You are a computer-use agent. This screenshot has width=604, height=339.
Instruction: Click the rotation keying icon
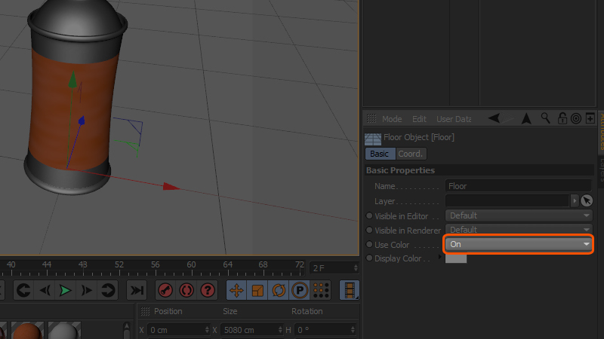tap(279, 290)
